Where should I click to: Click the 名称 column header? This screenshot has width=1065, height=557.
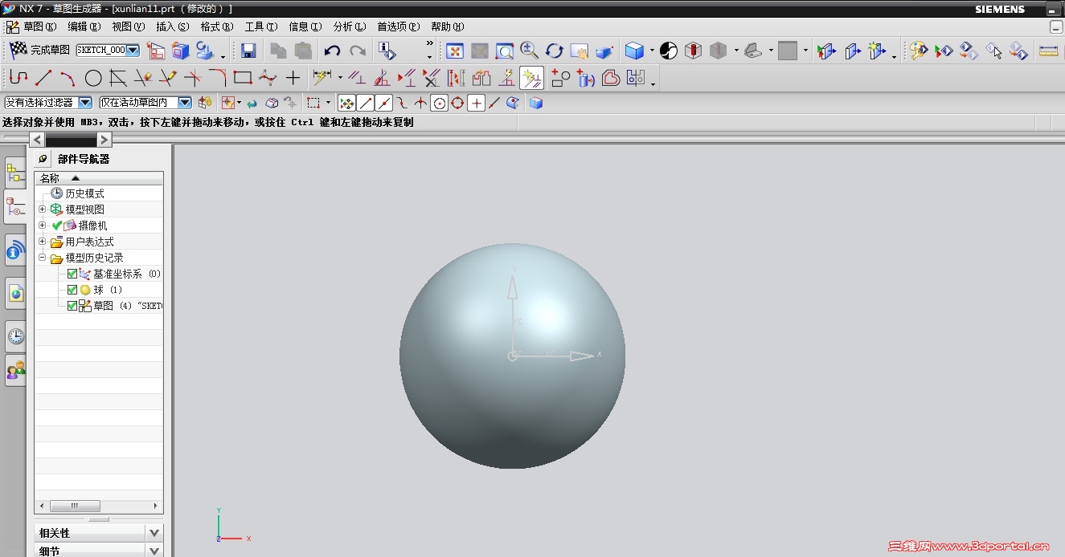click(99, 178)
